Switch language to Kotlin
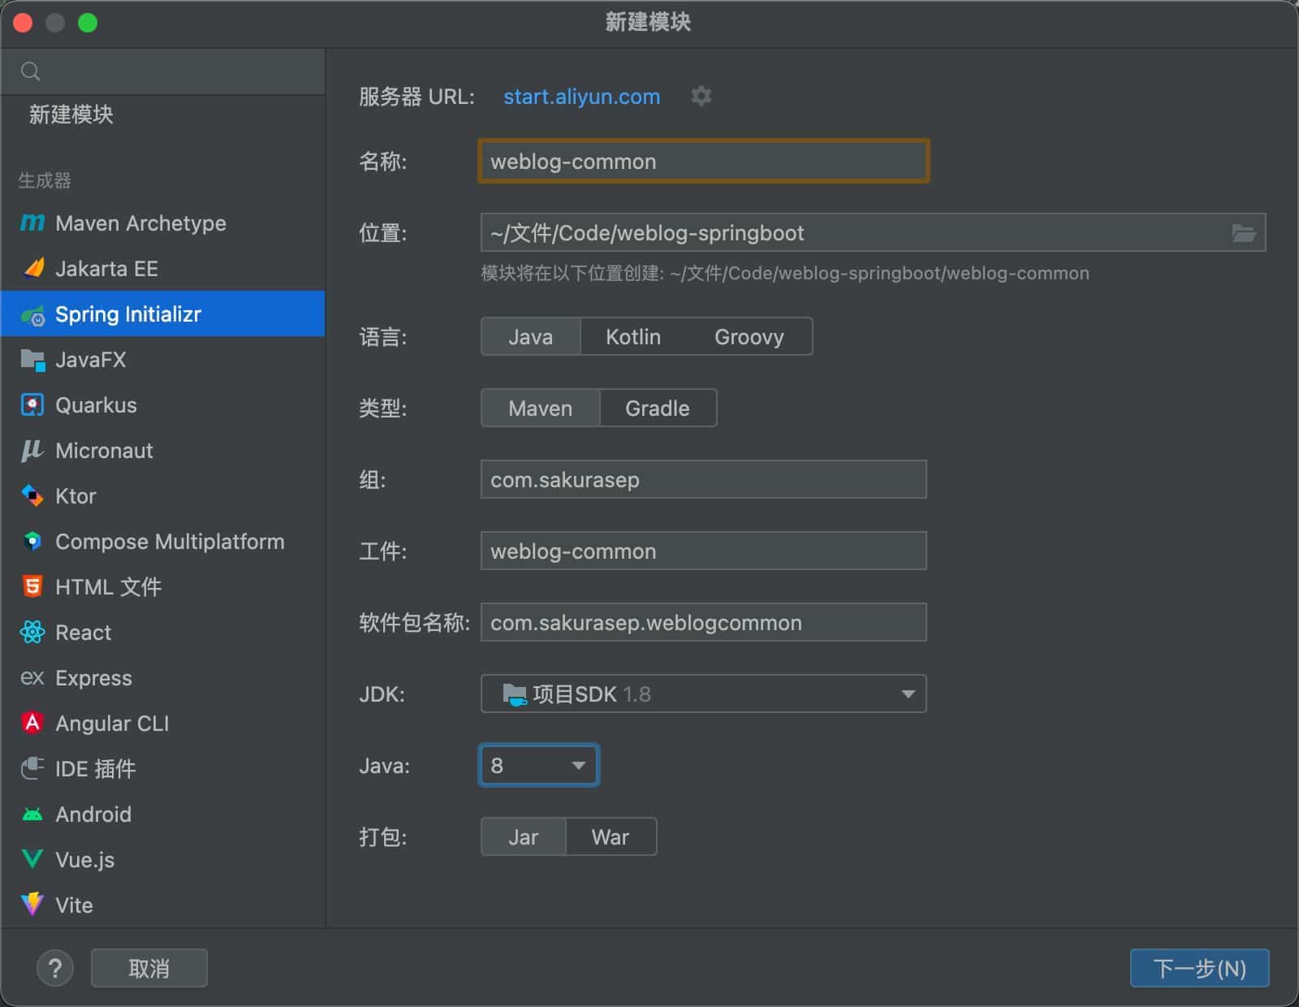1299x1007 pixels. 632,337
